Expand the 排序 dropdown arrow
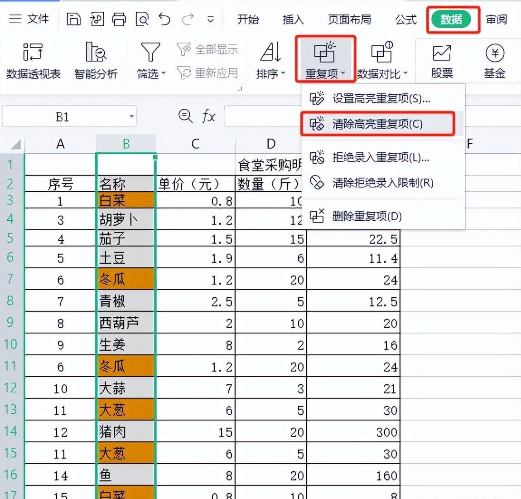This screenshot has height=499, width=521. click(283, 73)
